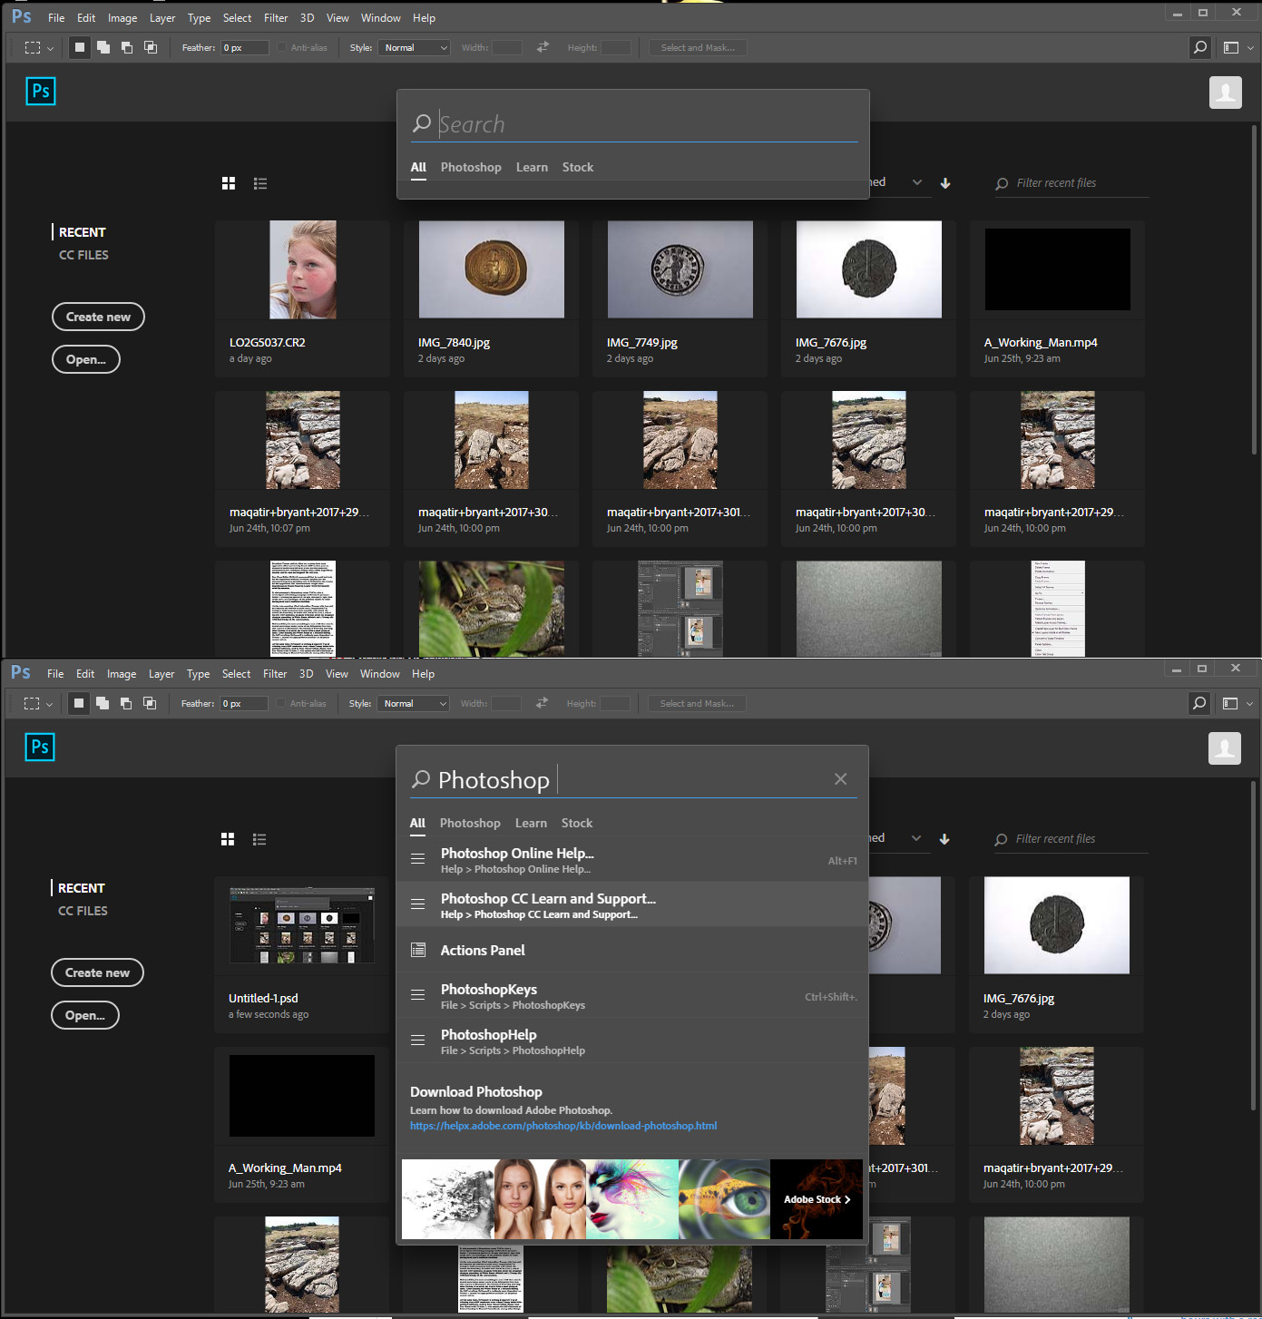
Task: Open Untitled-1.psd thumbnail in bottom window
Action: 302,925
